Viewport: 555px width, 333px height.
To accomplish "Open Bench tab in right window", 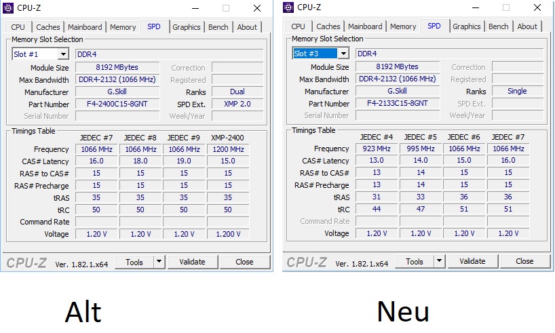I will point(499,26).
